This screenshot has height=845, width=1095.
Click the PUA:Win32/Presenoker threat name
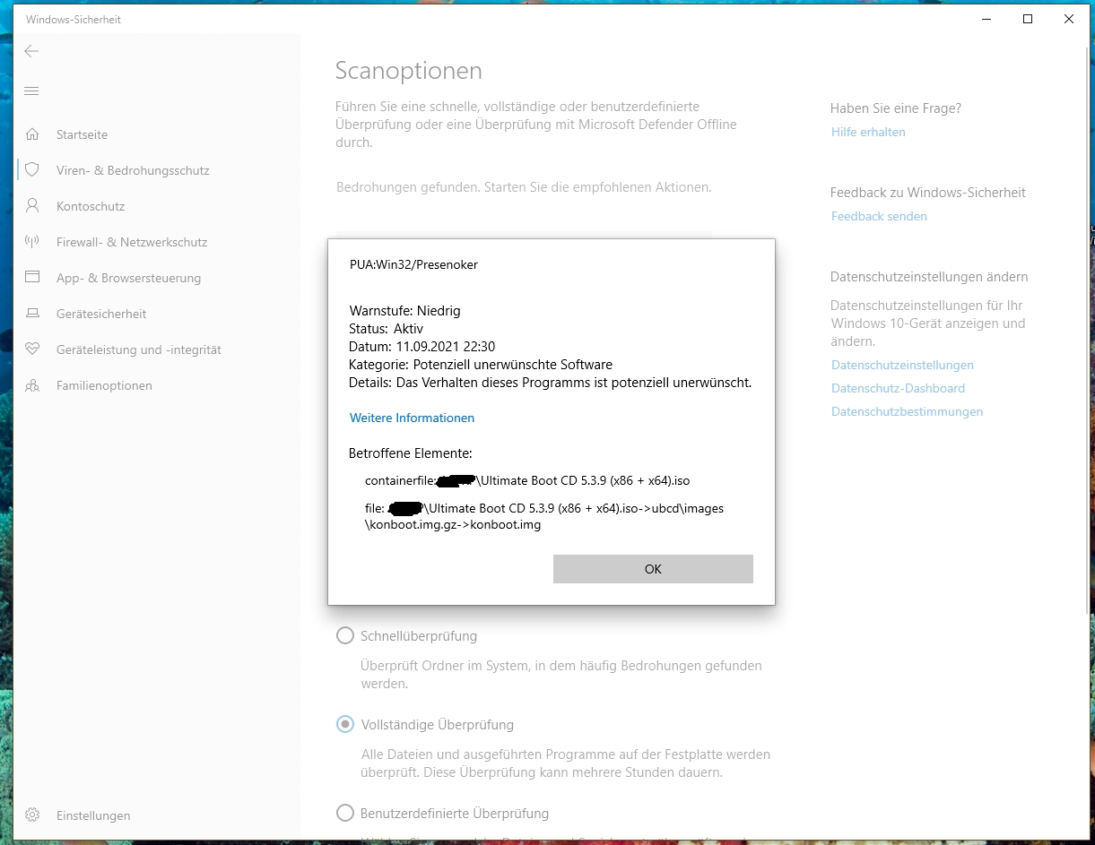(413, 264)
